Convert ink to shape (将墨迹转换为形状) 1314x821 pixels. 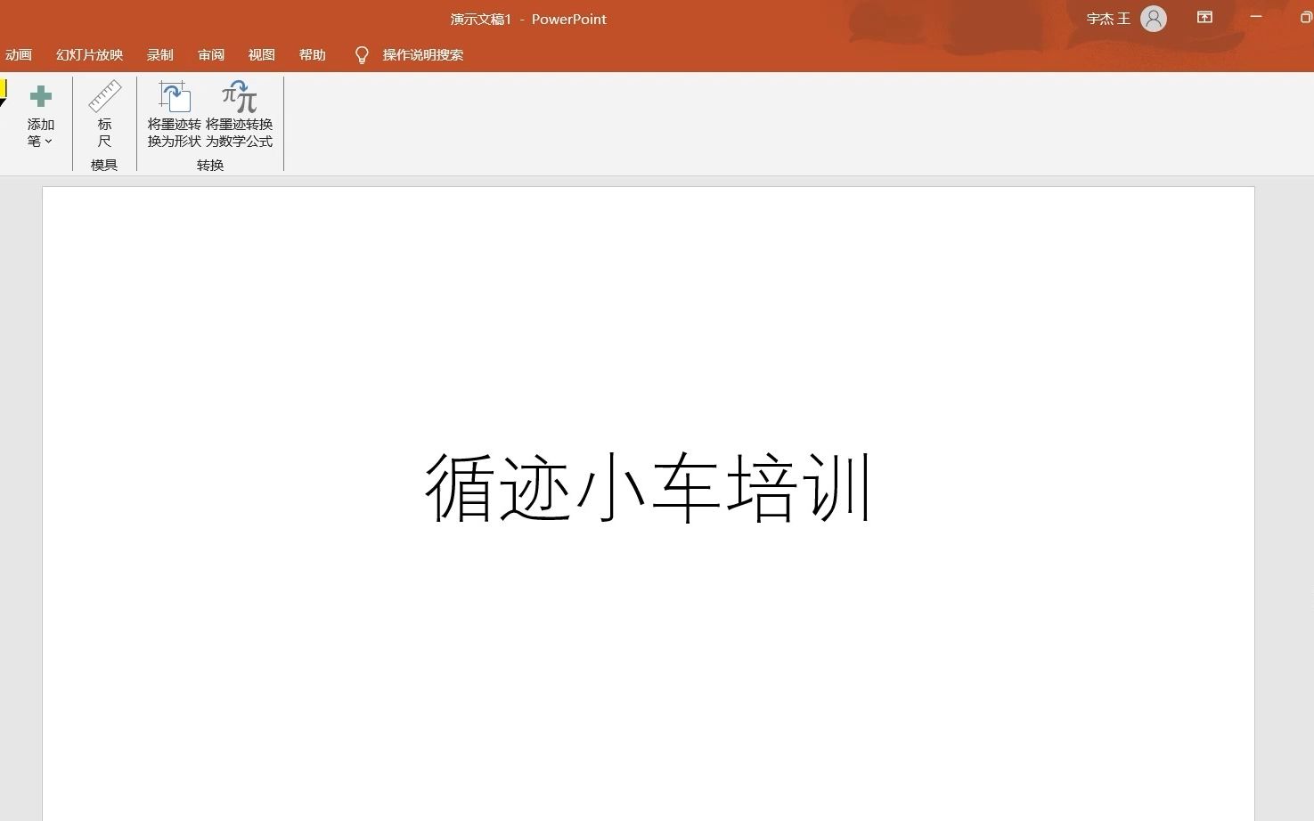pyautogui.click(x=174, y=115)
